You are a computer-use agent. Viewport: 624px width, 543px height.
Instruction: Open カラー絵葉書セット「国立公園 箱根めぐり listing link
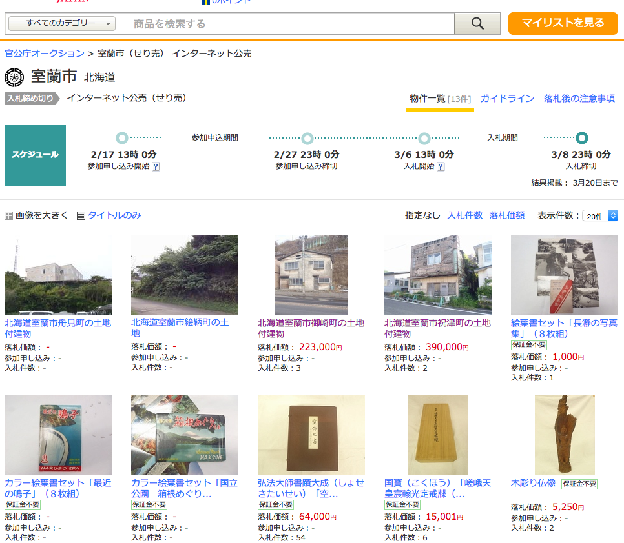point(184,488)
